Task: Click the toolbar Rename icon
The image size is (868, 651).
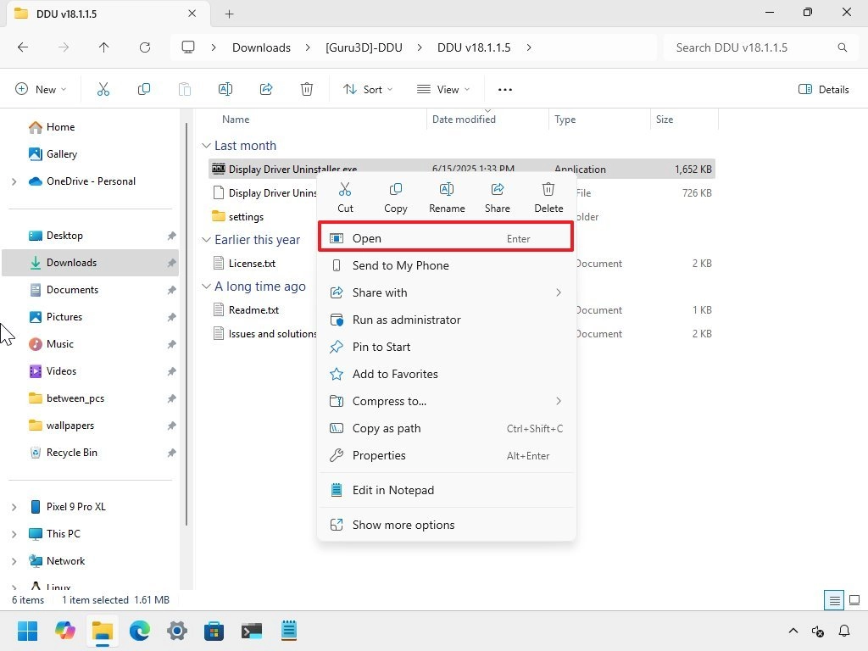Action: [x=225, y=89]
